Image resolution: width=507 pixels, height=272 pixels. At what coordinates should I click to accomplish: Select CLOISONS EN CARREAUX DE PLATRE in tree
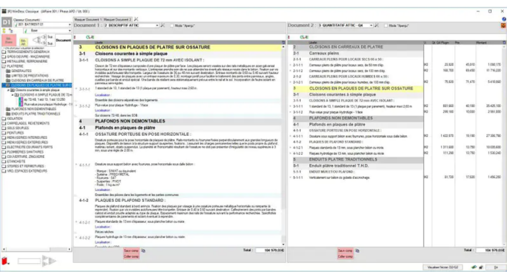37,81
